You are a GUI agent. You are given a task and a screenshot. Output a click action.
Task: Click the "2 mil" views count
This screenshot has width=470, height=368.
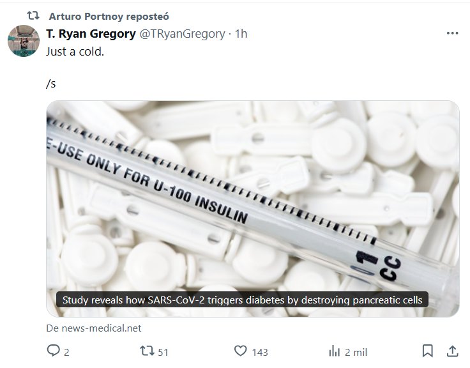click(x=356, y=352)
